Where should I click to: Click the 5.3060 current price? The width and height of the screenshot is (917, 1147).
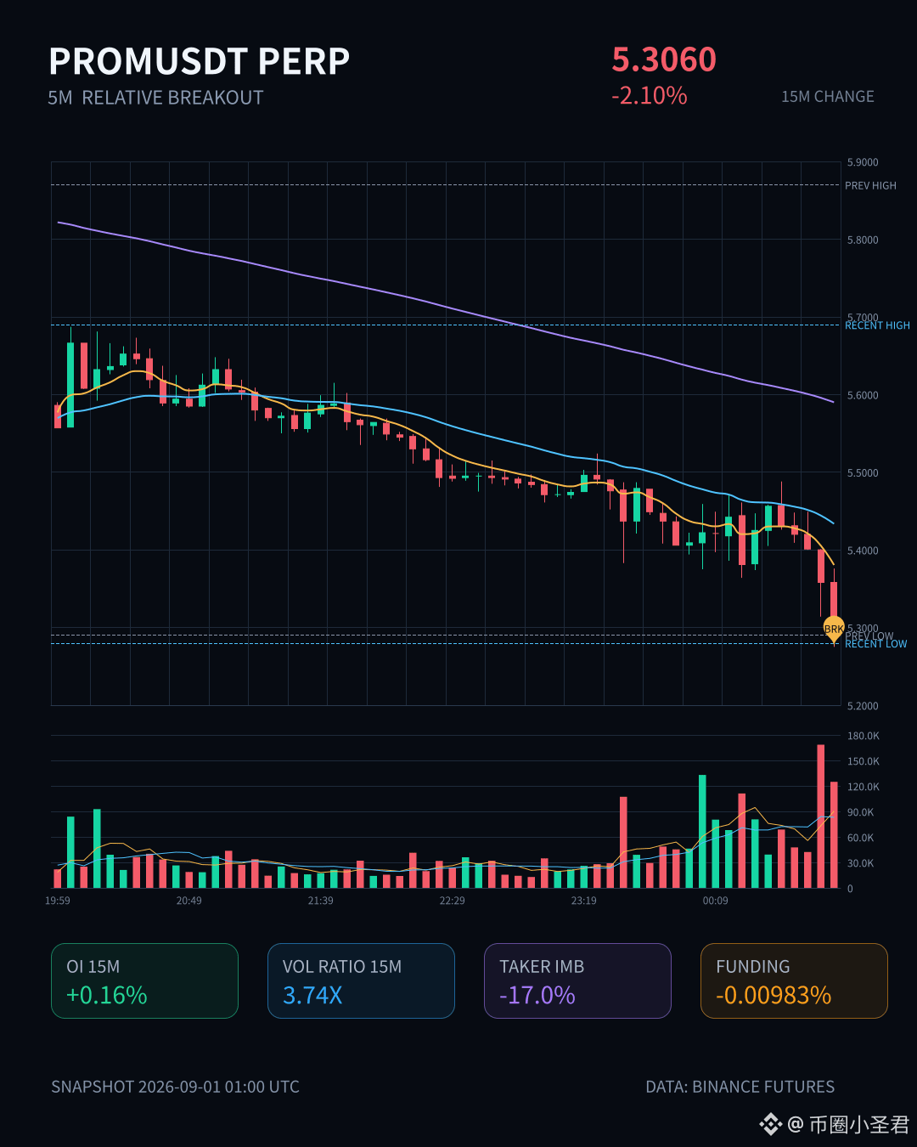(664, 59)
